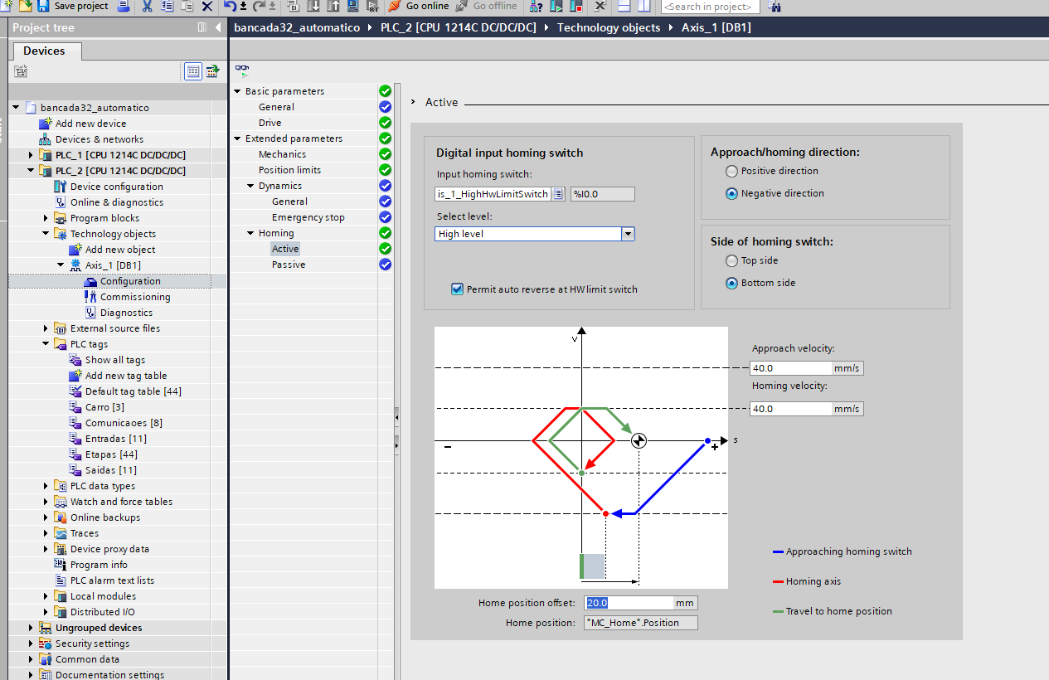
Task: Click the Approach velocity input field
Action: [791, 368]
